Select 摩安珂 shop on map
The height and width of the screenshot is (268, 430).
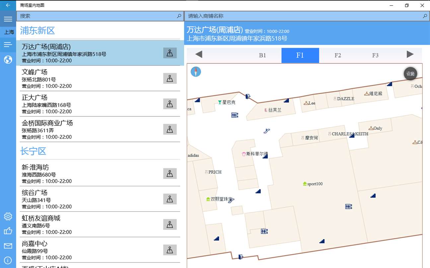click(x=310, y=138)
